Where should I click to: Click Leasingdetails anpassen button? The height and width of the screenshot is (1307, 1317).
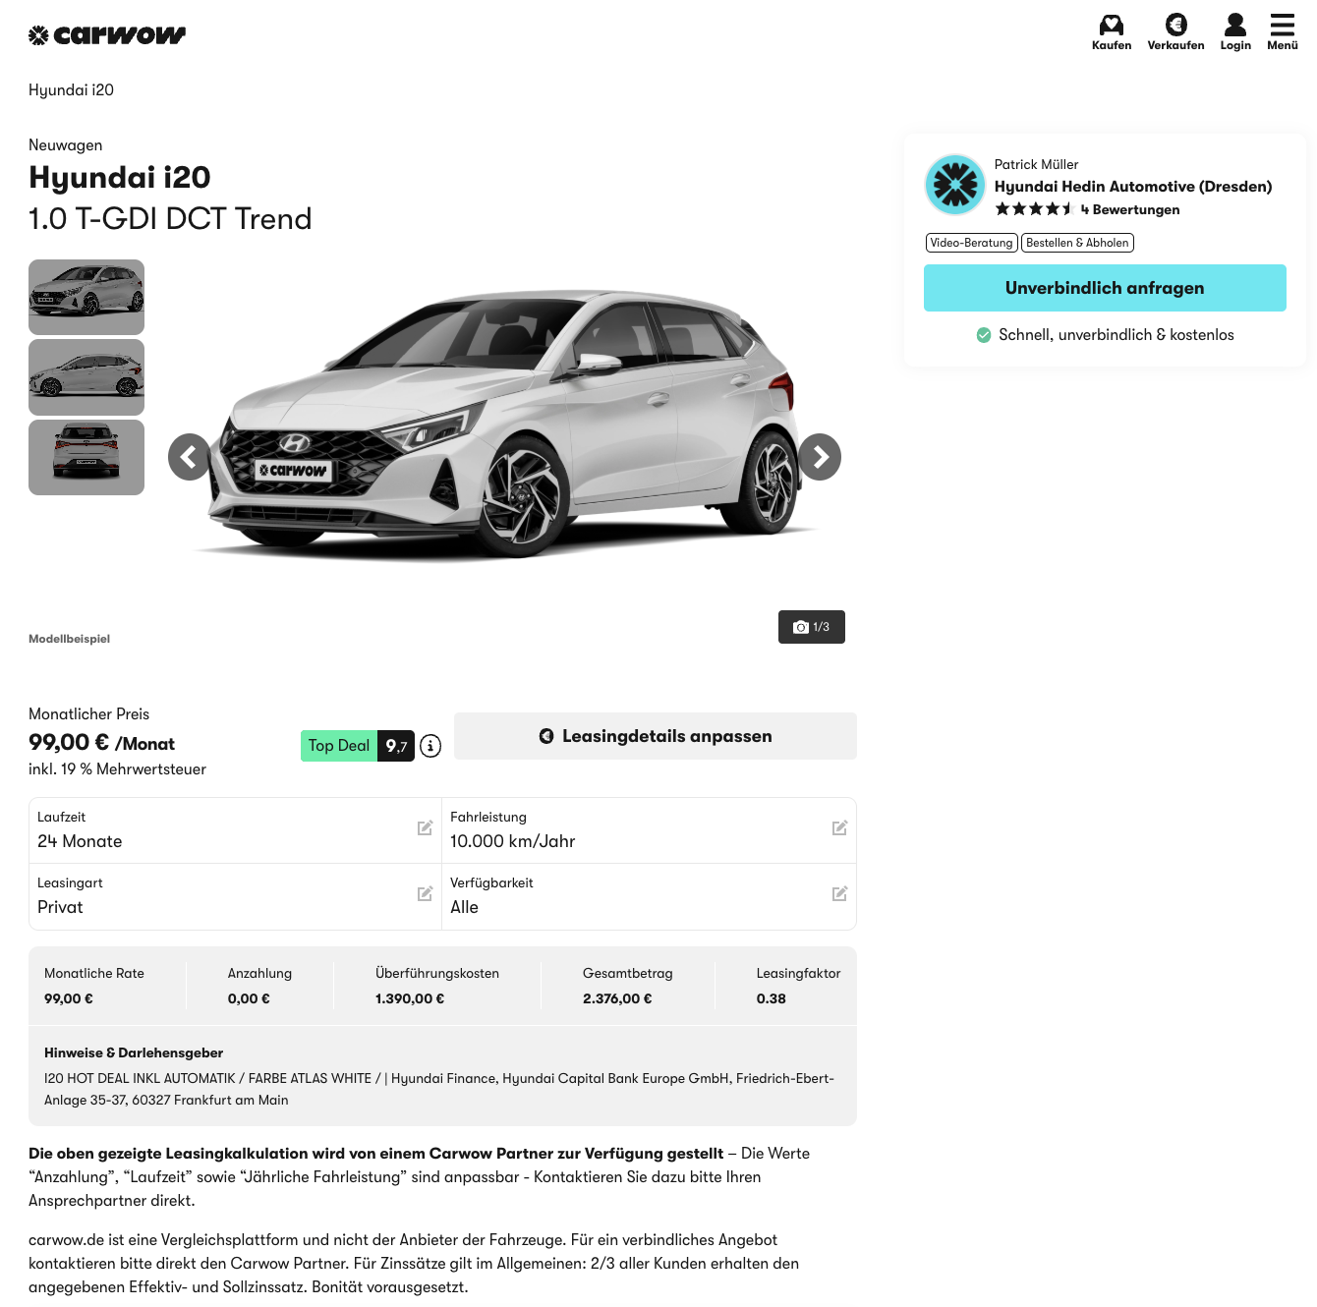(656, 736)
